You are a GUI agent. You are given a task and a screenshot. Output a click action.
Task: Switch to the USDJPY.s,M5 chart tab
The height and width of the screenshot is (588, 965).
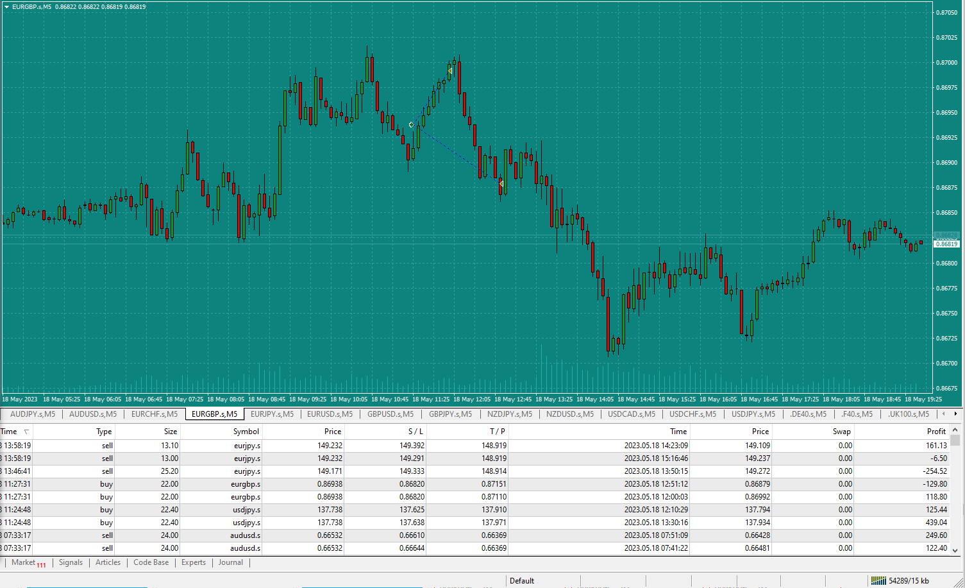point(753,414)
